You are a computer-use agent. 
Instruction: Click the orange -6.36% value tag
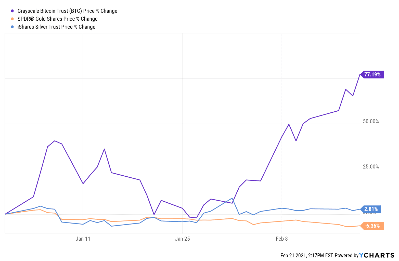pos(372,226)
